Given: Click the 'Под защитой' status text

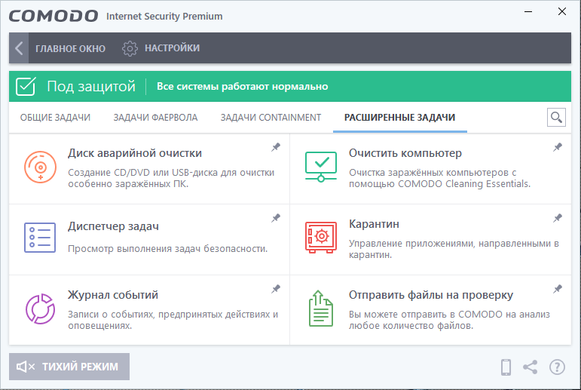Looking at the screenshot, I should click(91, 86).
